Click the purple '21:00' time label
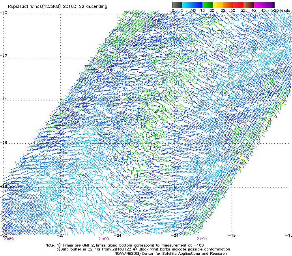The image size is (292, 256). click(x=103, y=239)
